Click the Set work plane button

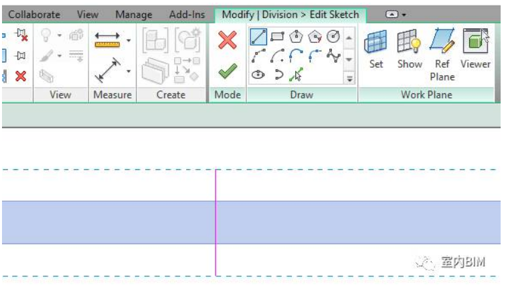376,50
